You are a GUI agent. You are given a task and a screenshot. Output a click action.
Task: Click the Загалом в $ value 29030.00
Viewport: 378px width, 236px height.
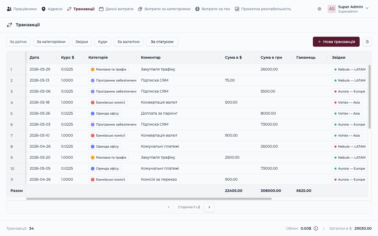(x=363, y=228)
